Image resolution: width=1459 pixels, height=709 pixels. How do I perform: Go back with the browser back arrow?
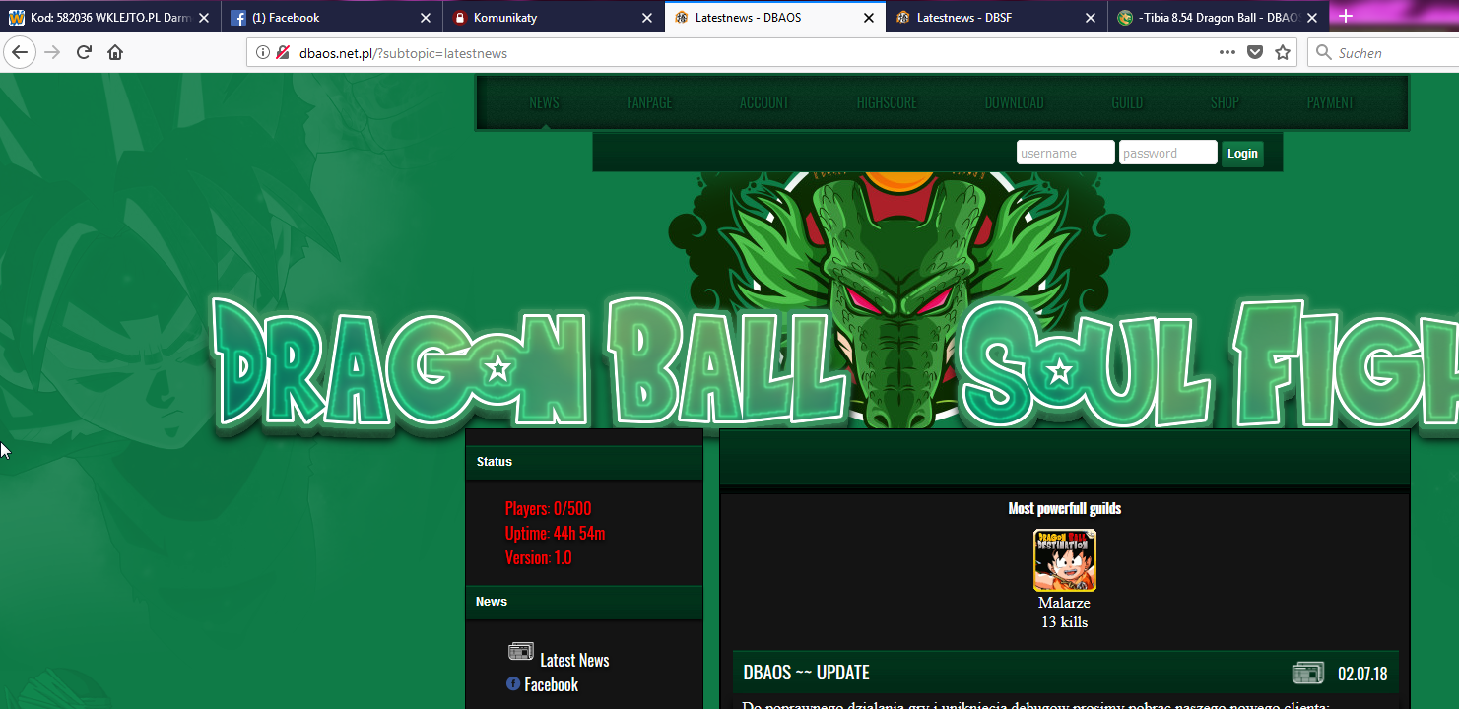coord(20,52)
